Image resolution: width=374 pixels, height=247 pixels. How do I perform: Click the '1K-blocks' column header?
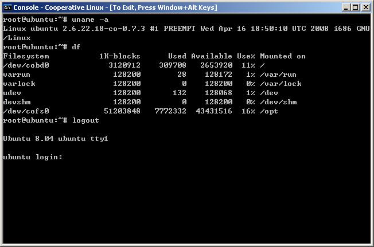[120, 56]
